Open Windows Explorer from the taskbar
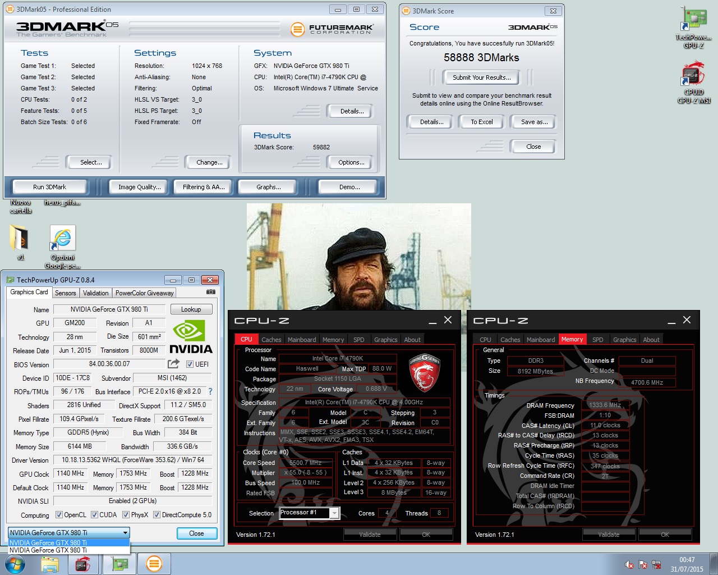This screenshot has height=575, width=718. [x=49, y=564]
